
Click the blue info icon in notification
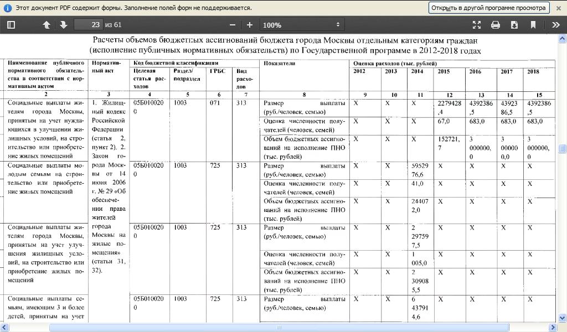pyautogui.click(x=8, y=8)
